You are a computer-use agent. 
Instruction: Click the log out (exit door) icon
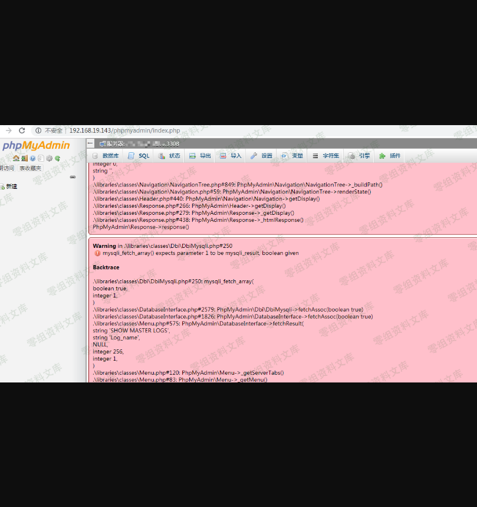(24, 158)
